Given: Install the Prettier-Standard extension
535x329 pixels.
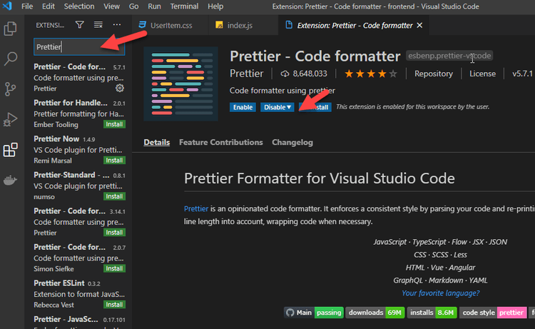Looking at the screenshot, I should point(114,196).
